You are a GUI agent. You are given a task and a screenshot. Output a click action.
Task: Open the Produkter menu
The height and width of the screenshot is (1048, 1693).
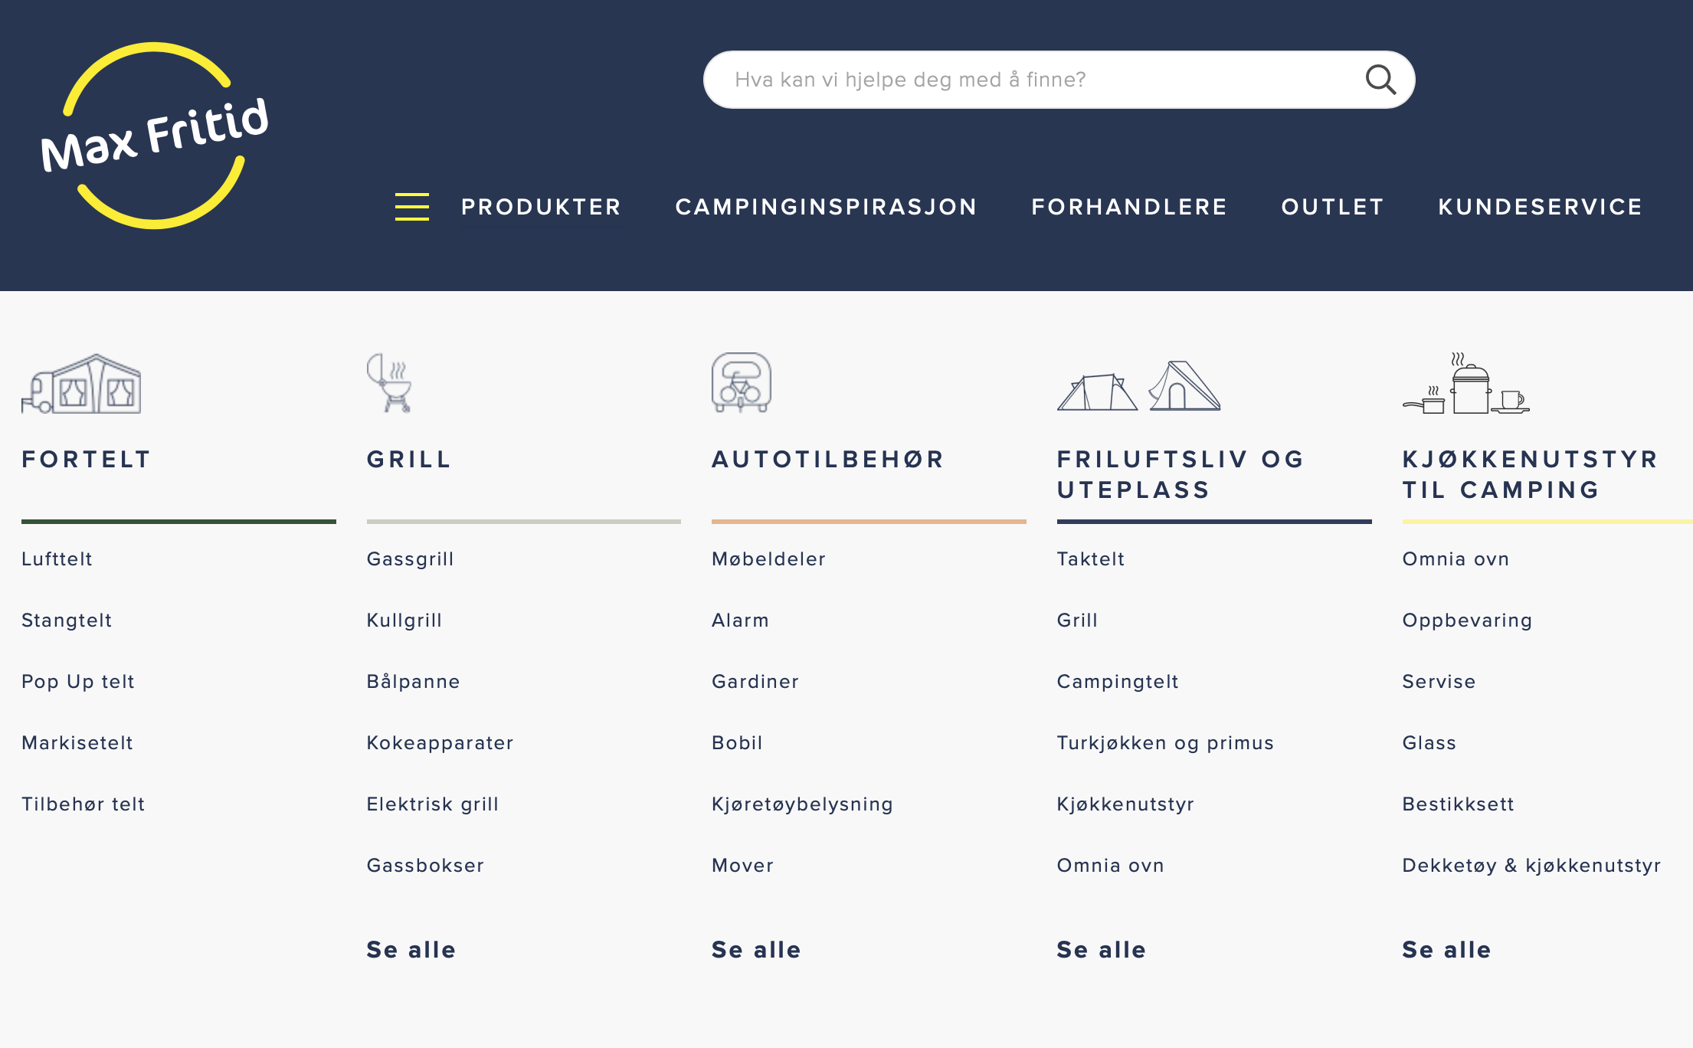tap(541, 207)
